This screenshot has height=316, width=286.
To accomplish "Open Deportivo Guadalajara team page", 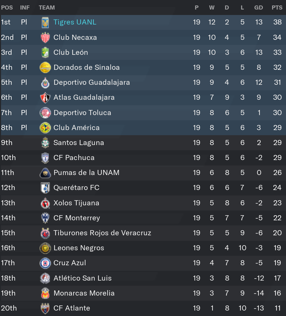I will point(92,82).
